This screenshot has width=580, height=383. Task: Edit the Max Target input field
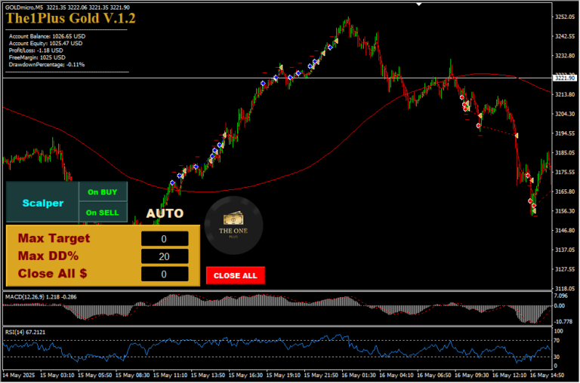coord(165,239)
